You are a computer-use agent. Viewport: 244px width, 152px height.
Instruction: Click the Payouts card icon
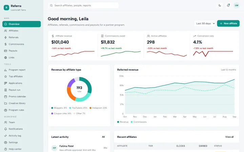click(6, 51)
